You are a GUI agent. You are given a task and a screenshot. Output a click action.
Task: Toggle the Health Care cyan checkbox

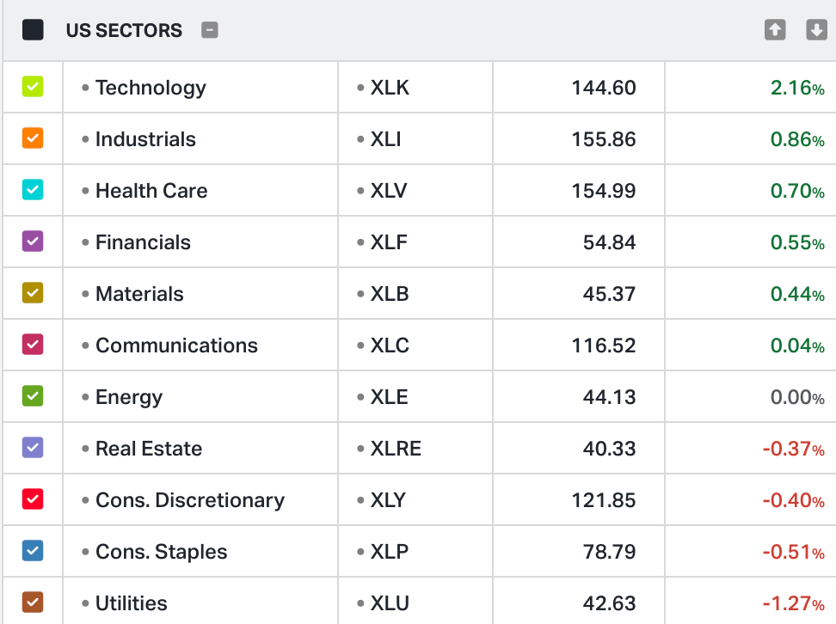pos(33,190)
